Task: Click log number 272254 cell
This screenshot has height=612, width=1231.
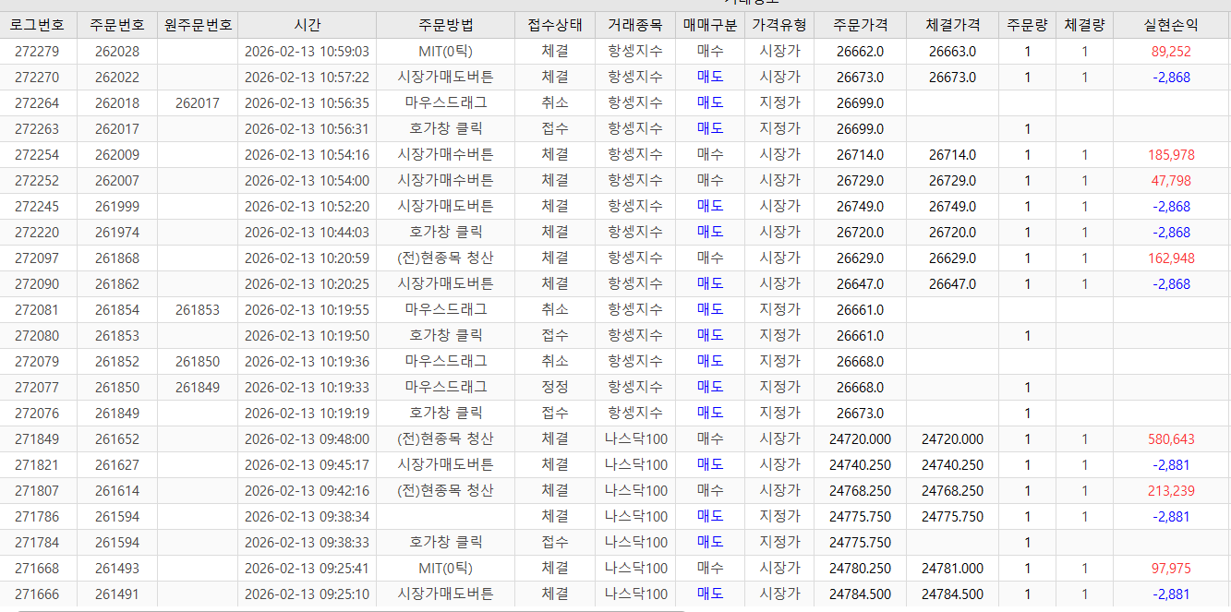Action: click(37, 155)
